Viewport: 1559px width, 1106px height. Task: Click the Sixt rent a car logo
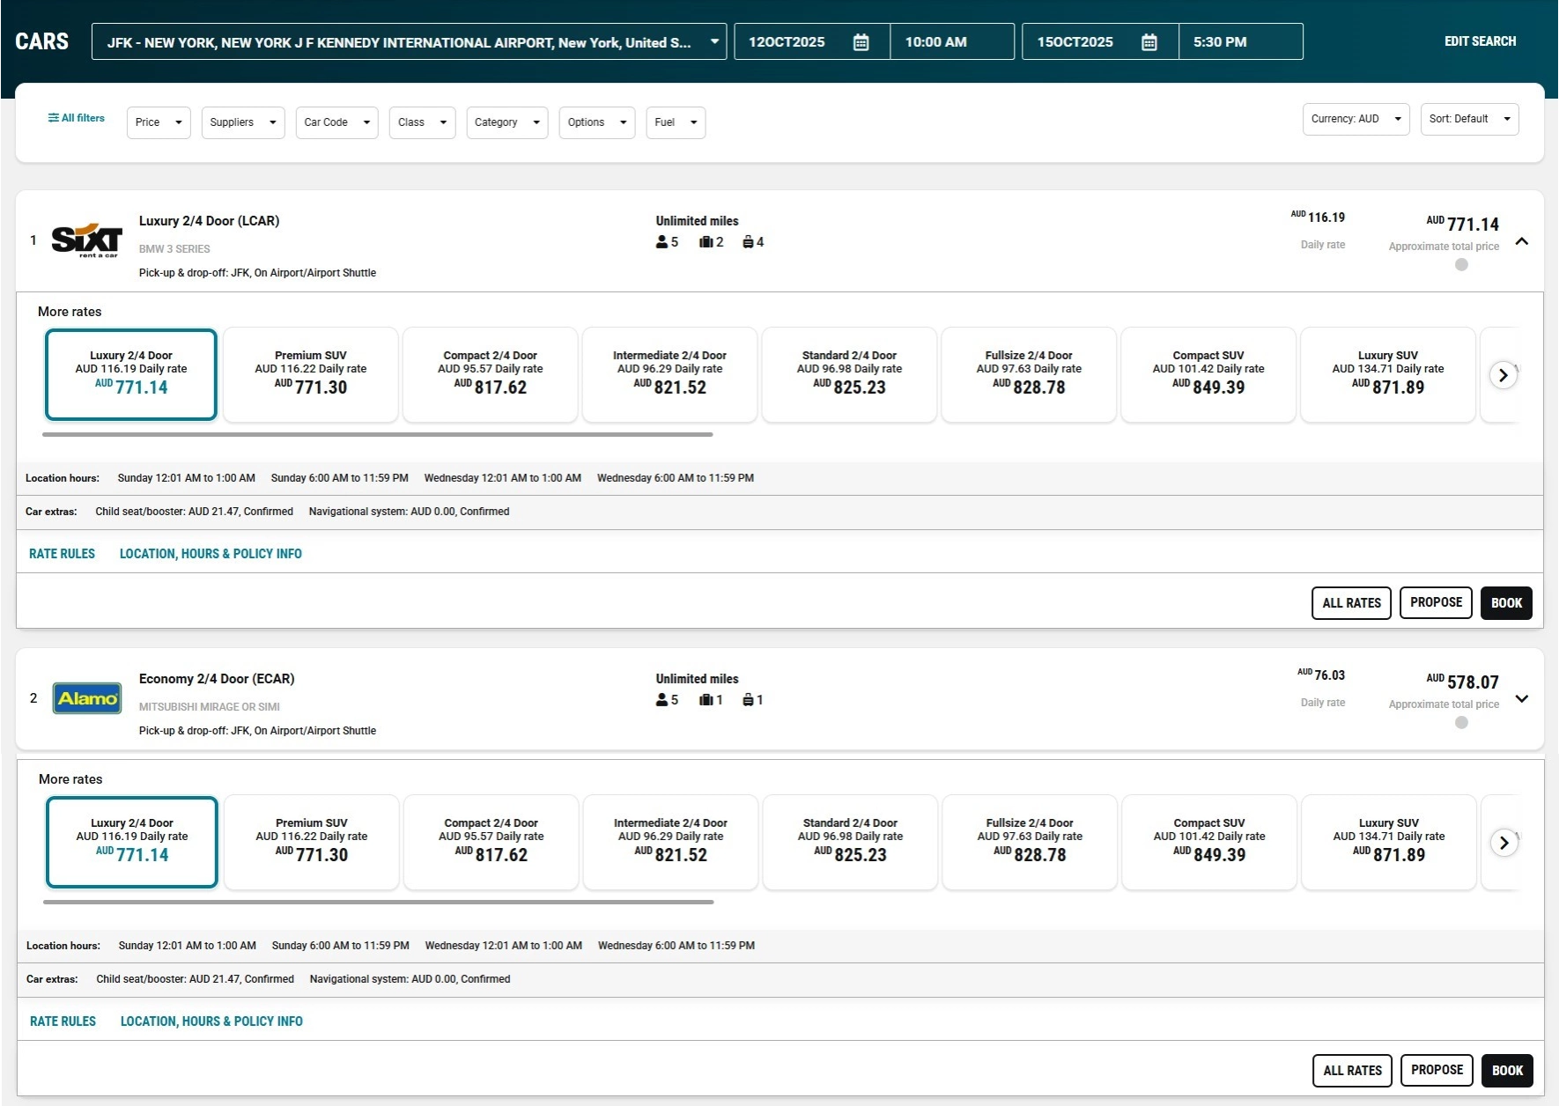[86, 240]
